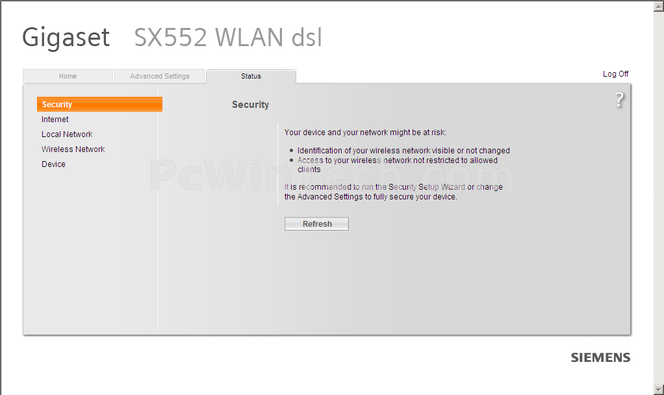664x395 pixels.
Task: View Wireless Network status
Action: pos(73,149)
